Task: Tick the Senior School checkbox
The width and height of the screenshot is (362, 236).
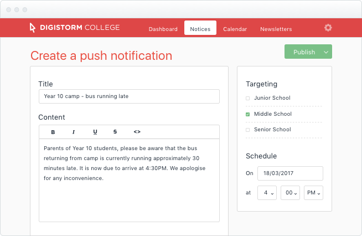Action: (248, 130)
